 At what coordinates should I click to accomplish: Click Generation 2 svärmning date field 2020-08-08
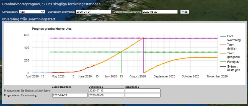click(106, 95)
